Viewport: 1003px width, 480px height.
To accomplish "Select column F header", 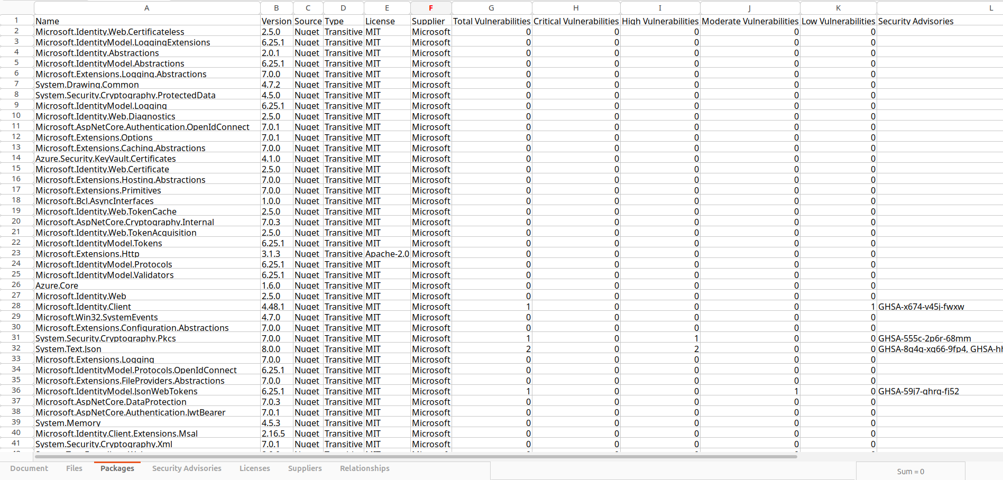I will pyautogui.click(x=430, y=8).
